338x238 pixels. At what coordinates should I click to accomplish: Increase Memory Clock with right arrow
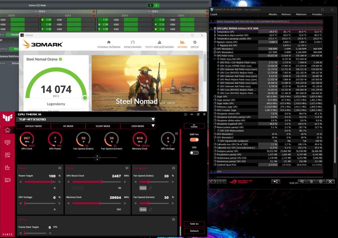(125, 203)
